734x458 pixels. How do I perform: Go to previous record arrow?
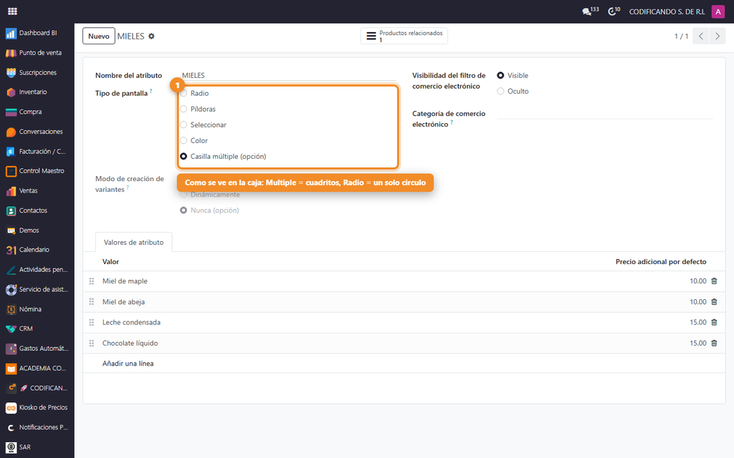point(701,36)
